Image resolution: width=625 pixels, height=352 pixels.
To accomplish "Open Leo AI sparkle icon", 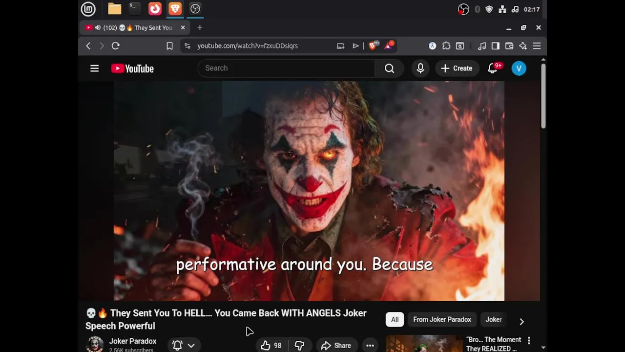I will click(523, 45).
